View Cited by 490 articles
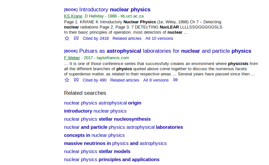This screenshot has height=165, width=269. [x=94, y=80]
